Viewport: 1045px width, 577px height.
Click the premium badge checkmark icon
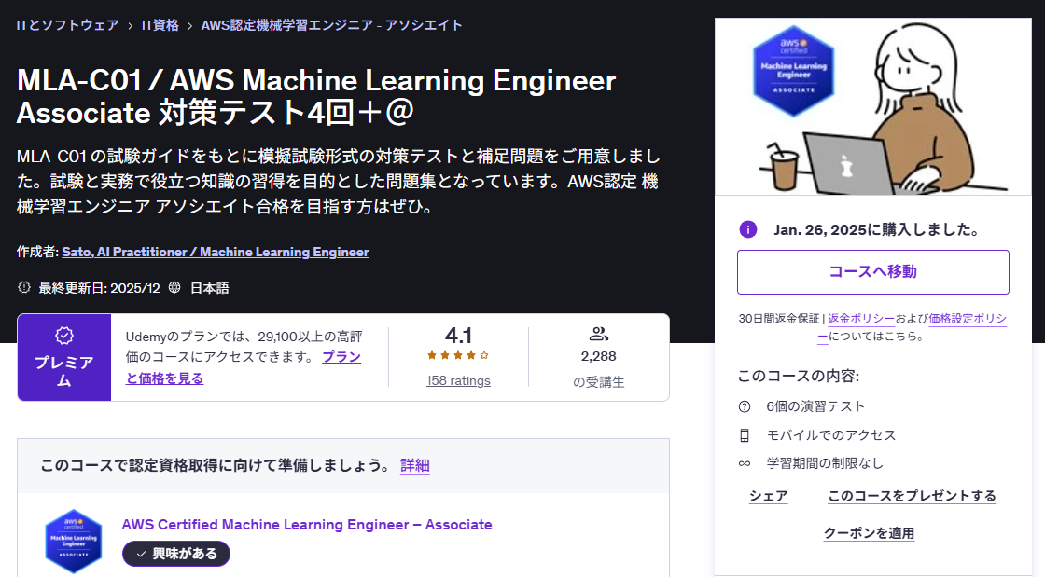64,335
